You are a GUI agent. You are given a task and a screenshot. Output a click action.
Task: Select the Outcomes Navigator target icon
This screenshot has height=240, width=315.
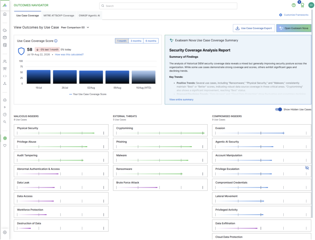(x=5, y=138)
